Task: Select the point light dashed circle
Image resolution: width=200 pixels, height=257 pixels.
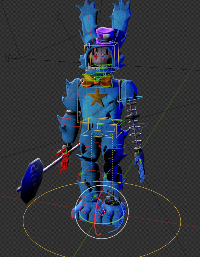Action: (x=58, y=16)
